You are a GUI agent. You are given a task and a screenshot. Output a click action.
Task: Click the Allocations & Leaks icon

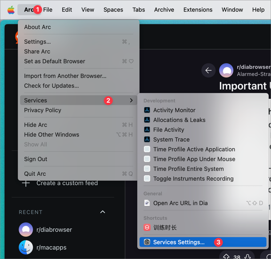pyautogui.click(x=147, y=120)
